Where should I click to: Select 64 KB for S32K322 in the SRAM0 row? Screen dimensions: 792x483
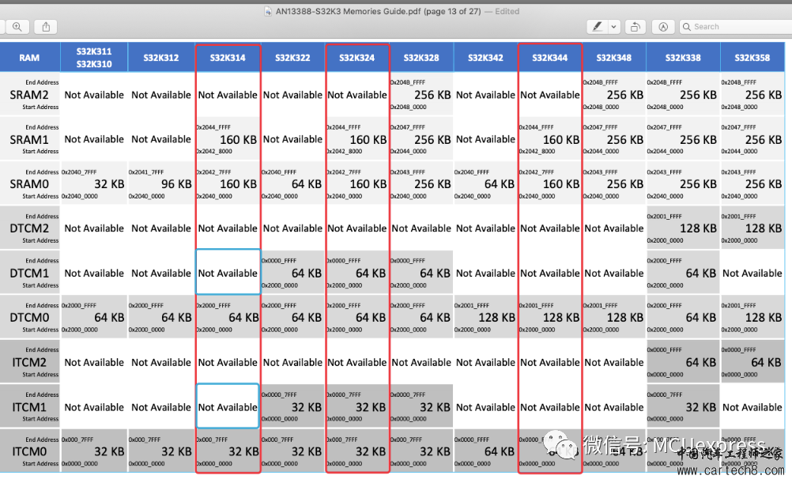307,184
